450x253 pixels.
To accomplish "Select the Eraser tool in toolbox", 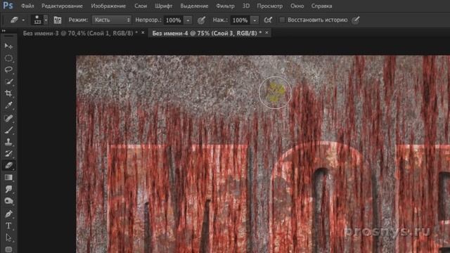I will click(x=8, y=166).
